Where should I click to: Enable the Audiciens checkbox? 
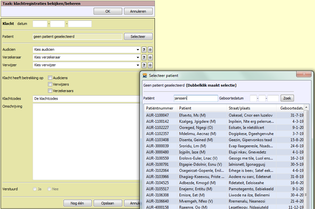point(50,78)
